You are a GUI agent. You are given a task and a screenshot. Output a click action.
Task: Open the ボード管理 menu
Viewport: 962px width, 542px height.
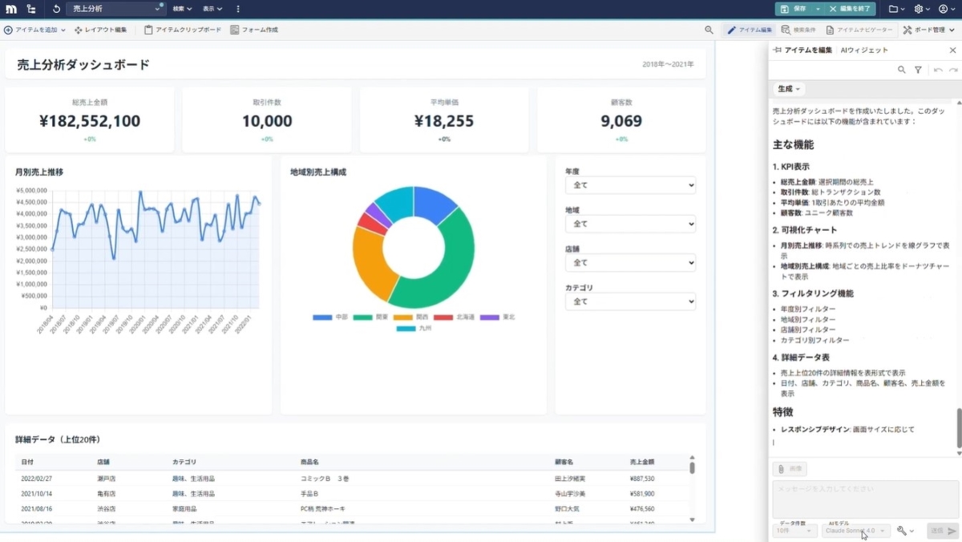(x=928, y=30)
